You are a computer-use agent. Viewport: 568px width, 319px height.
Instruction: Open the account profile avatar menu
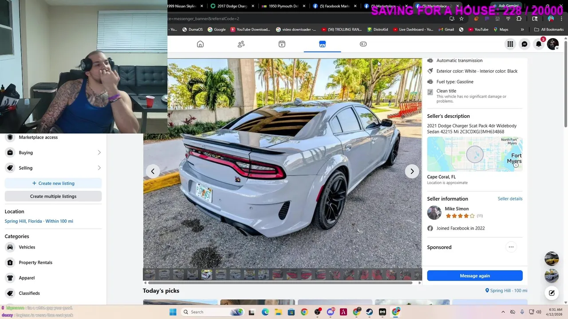[x=553, y=44]
